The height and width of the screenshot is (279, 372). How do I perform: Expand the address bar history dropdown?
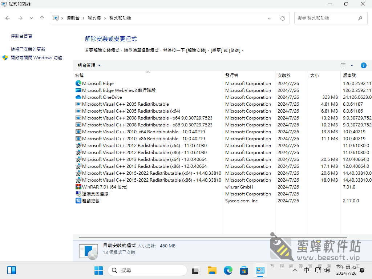[x=269, y=18]
